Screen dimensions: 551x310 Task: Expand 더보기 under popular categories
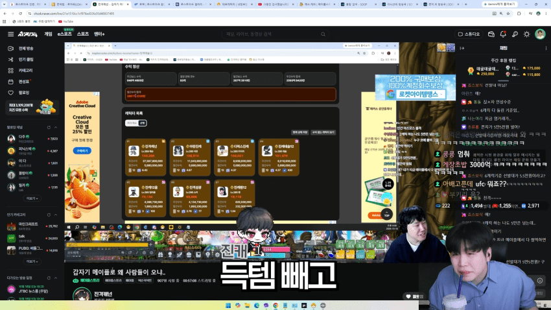point(32,261)
